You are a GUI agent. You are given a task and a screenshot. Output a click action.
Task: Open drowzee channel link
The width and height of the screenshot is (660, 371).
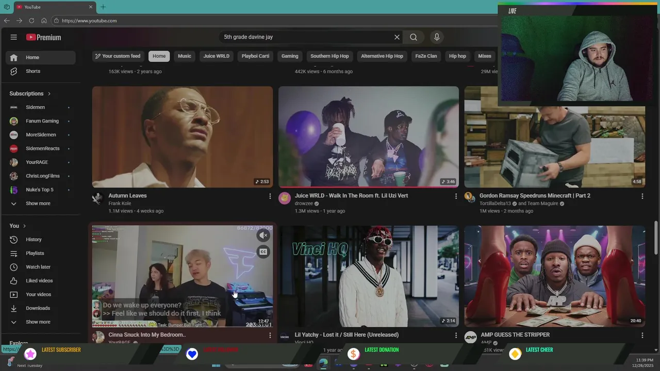[304, 204]
